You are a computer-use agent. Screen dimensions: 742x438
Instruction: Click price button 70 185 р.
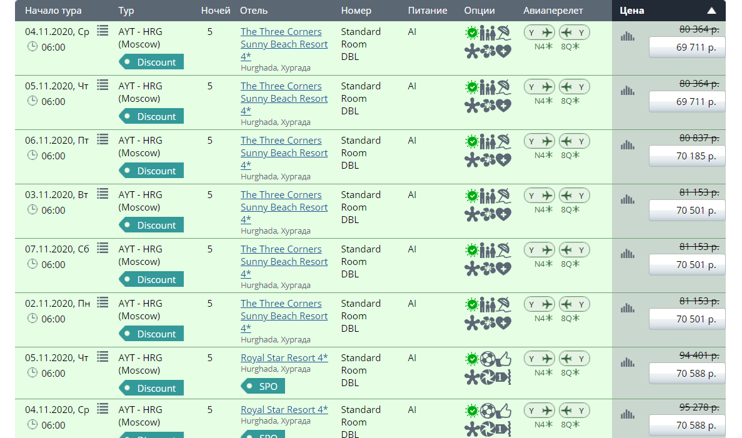point(686,156)
